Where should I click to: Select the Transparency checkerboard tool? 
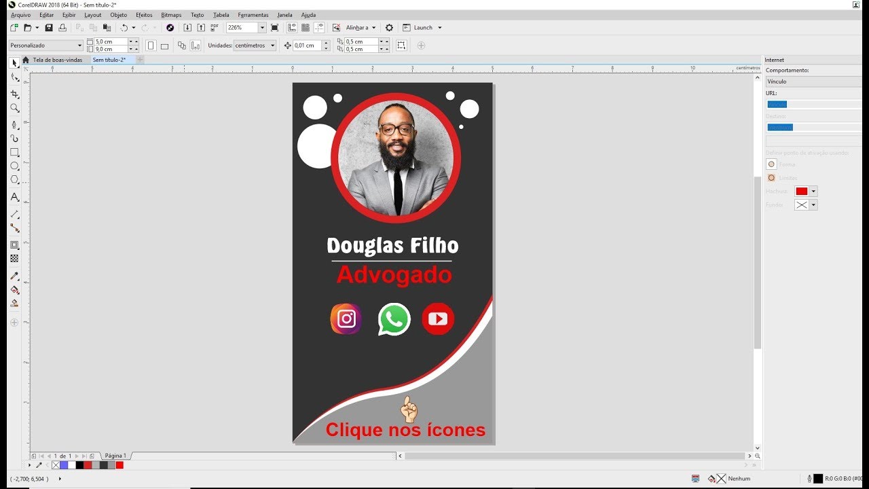(x=14, y=258)
